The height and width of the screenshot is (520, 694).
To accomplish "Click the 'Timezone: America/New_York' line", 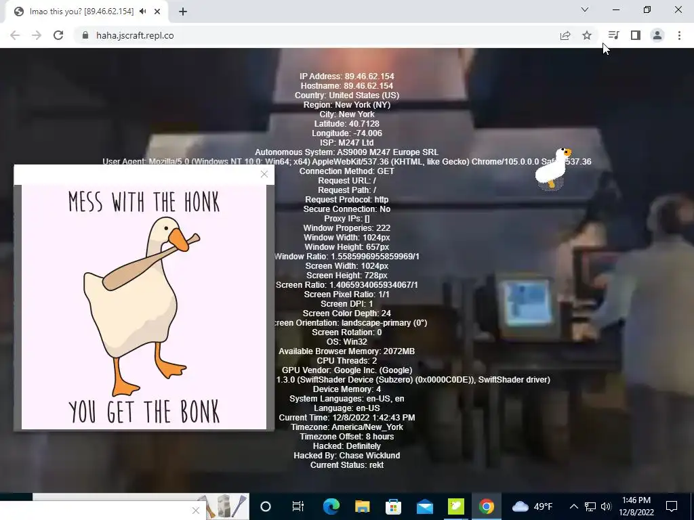I will 347,427.
